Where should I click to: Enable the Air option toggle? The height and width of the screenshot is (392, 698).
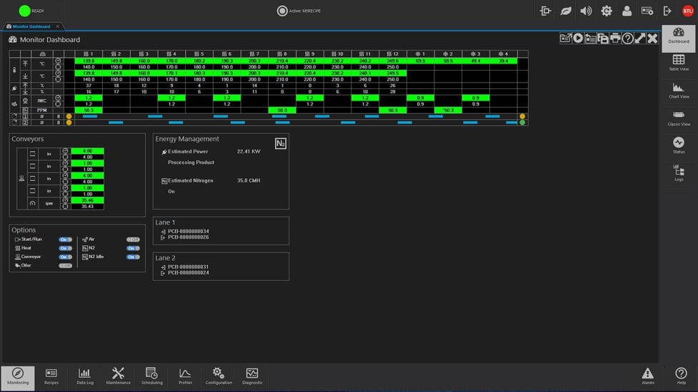133,239
